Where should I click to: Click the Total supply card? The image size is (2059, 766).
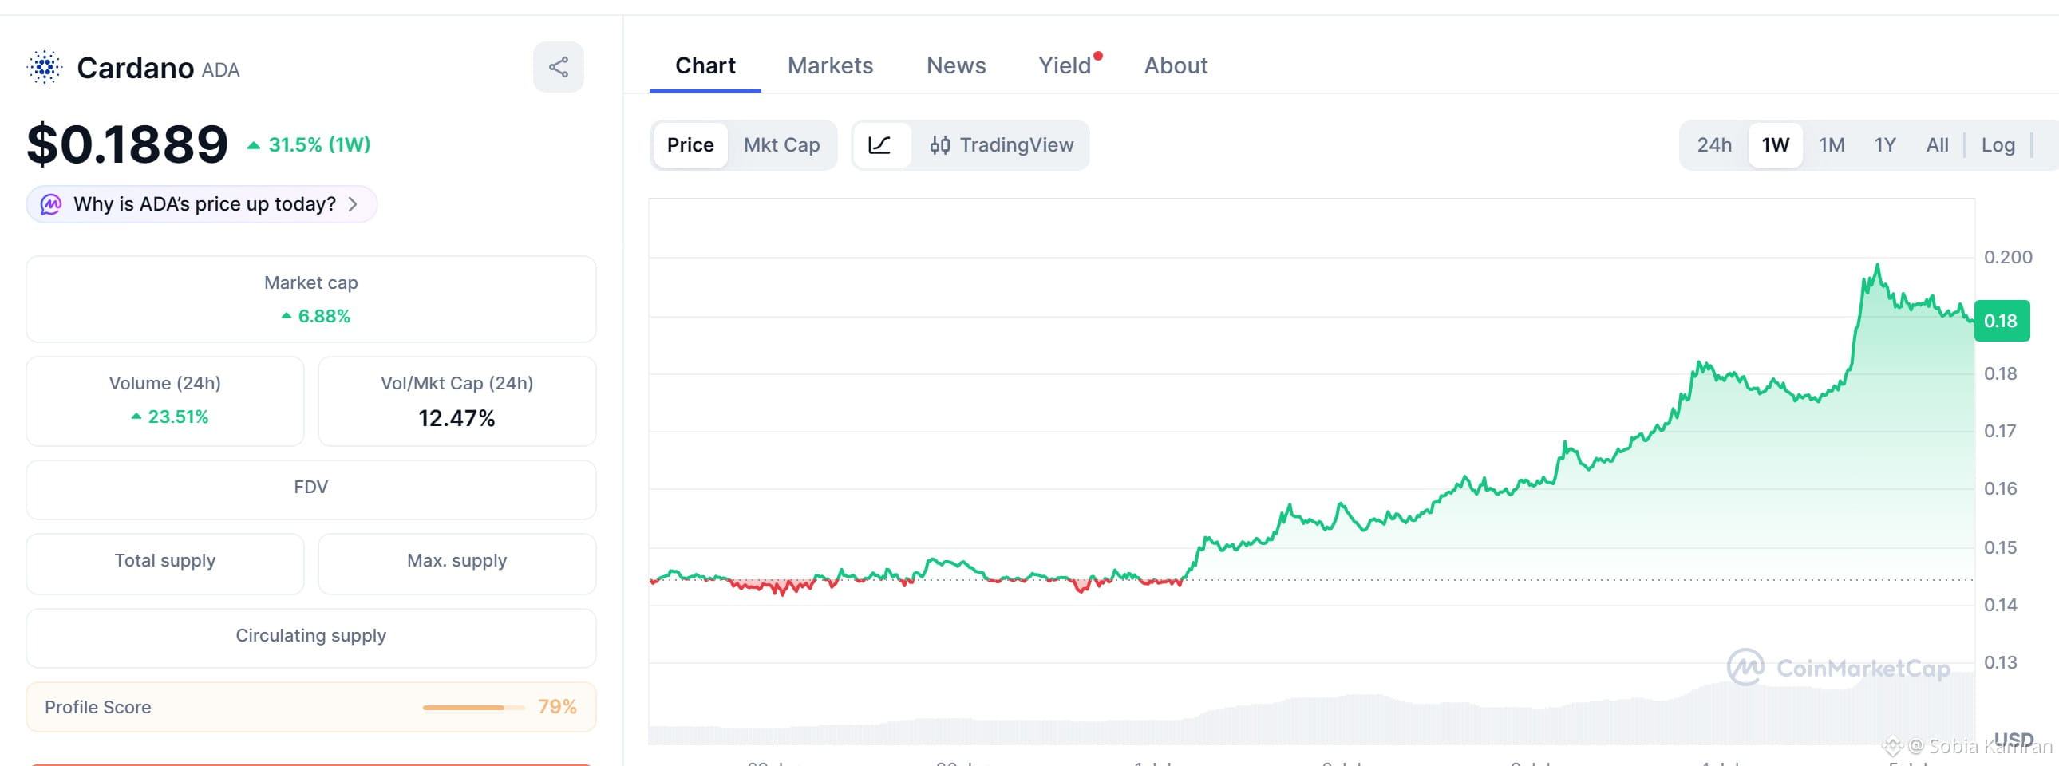click(x=165, y=563)
